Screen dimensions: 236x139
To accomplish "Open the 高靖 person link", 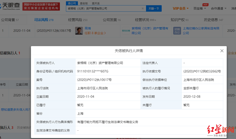I will pos(88,28).
